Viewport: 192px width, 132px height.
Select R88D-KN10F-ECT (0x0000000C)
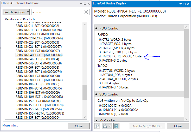37,84
